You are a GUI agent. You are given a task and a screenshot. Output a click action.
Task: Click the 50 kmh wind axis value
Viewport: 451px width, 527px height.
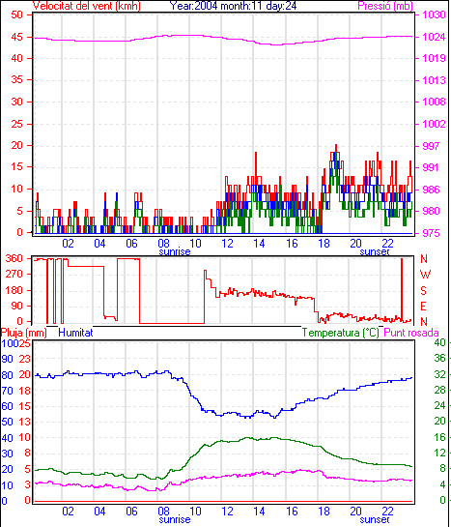(x=16, y=15)
